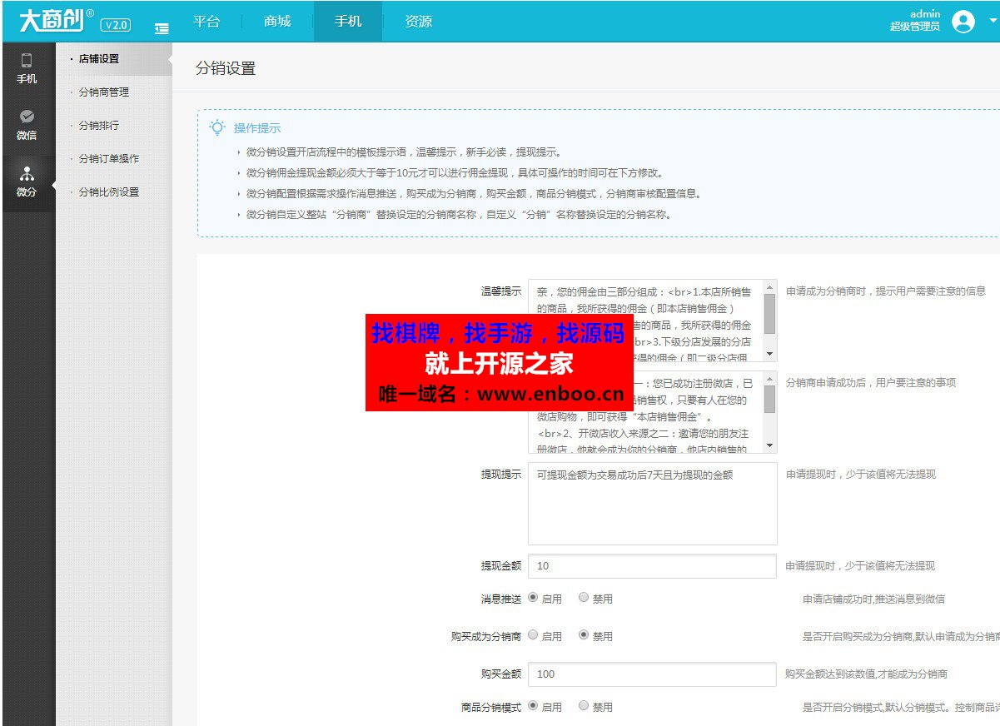Switch to the 商城 top tab
The width and height of the screenshot is (1000, 726).
(277, 22)
